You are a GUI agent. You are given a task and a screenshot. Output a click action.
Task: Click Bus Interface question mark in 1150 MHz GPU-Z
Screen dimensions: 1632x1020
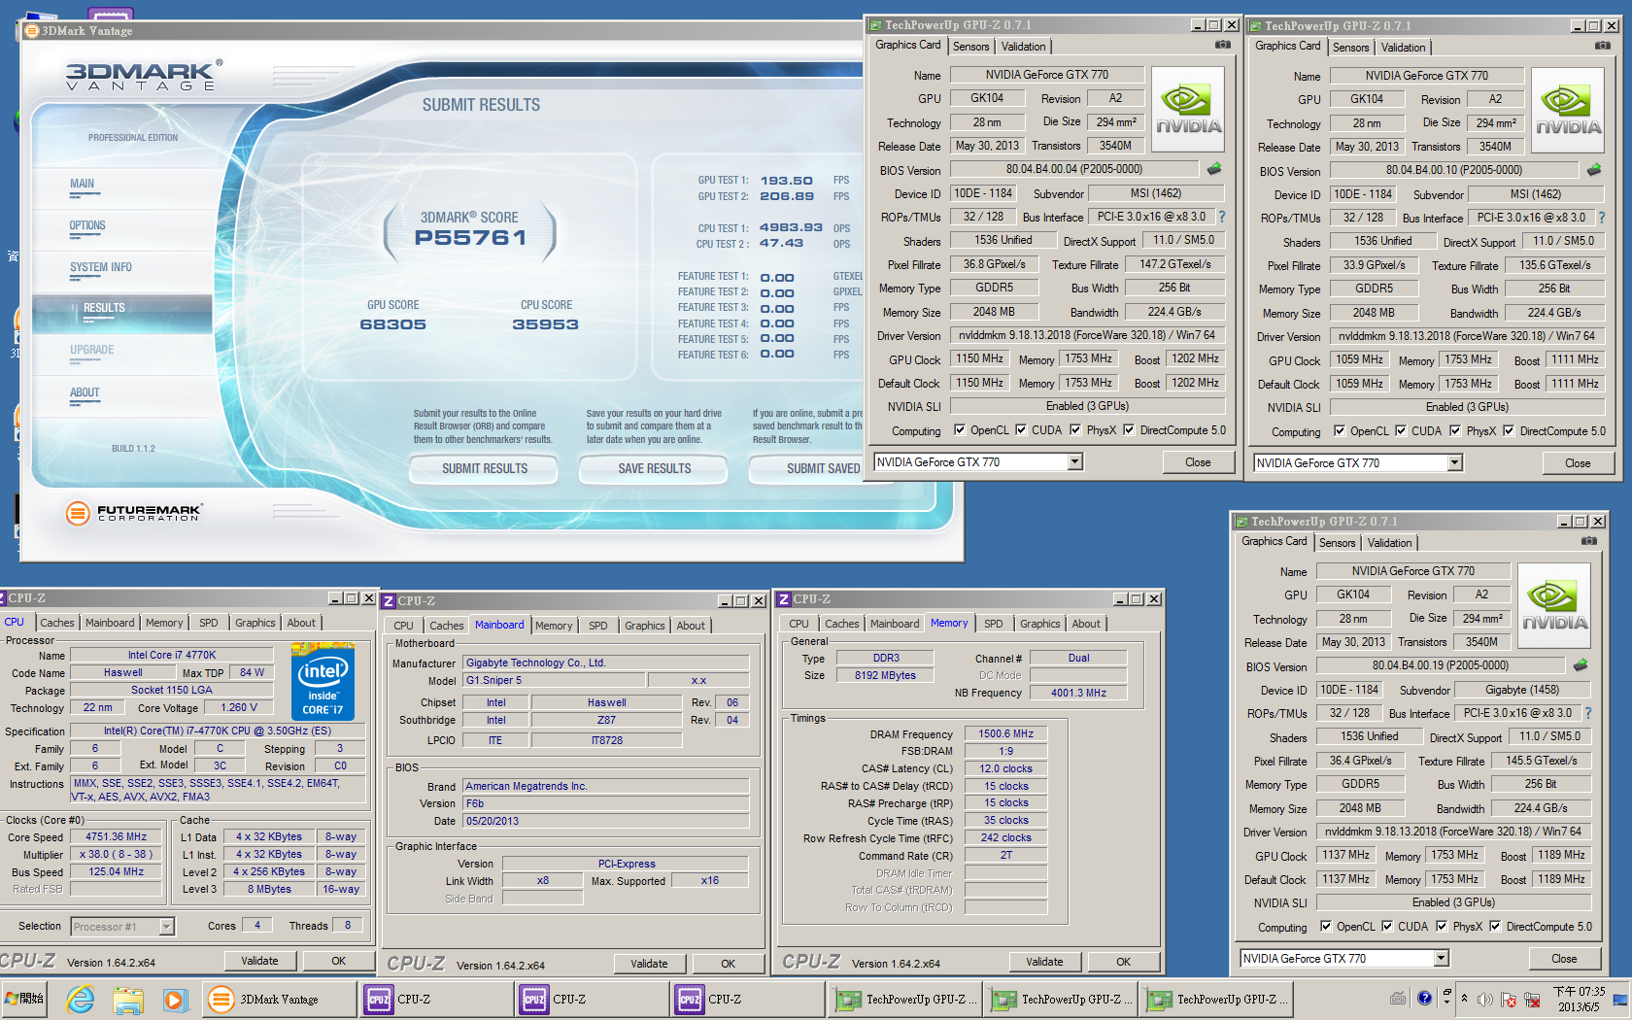tap(1222, 217)
